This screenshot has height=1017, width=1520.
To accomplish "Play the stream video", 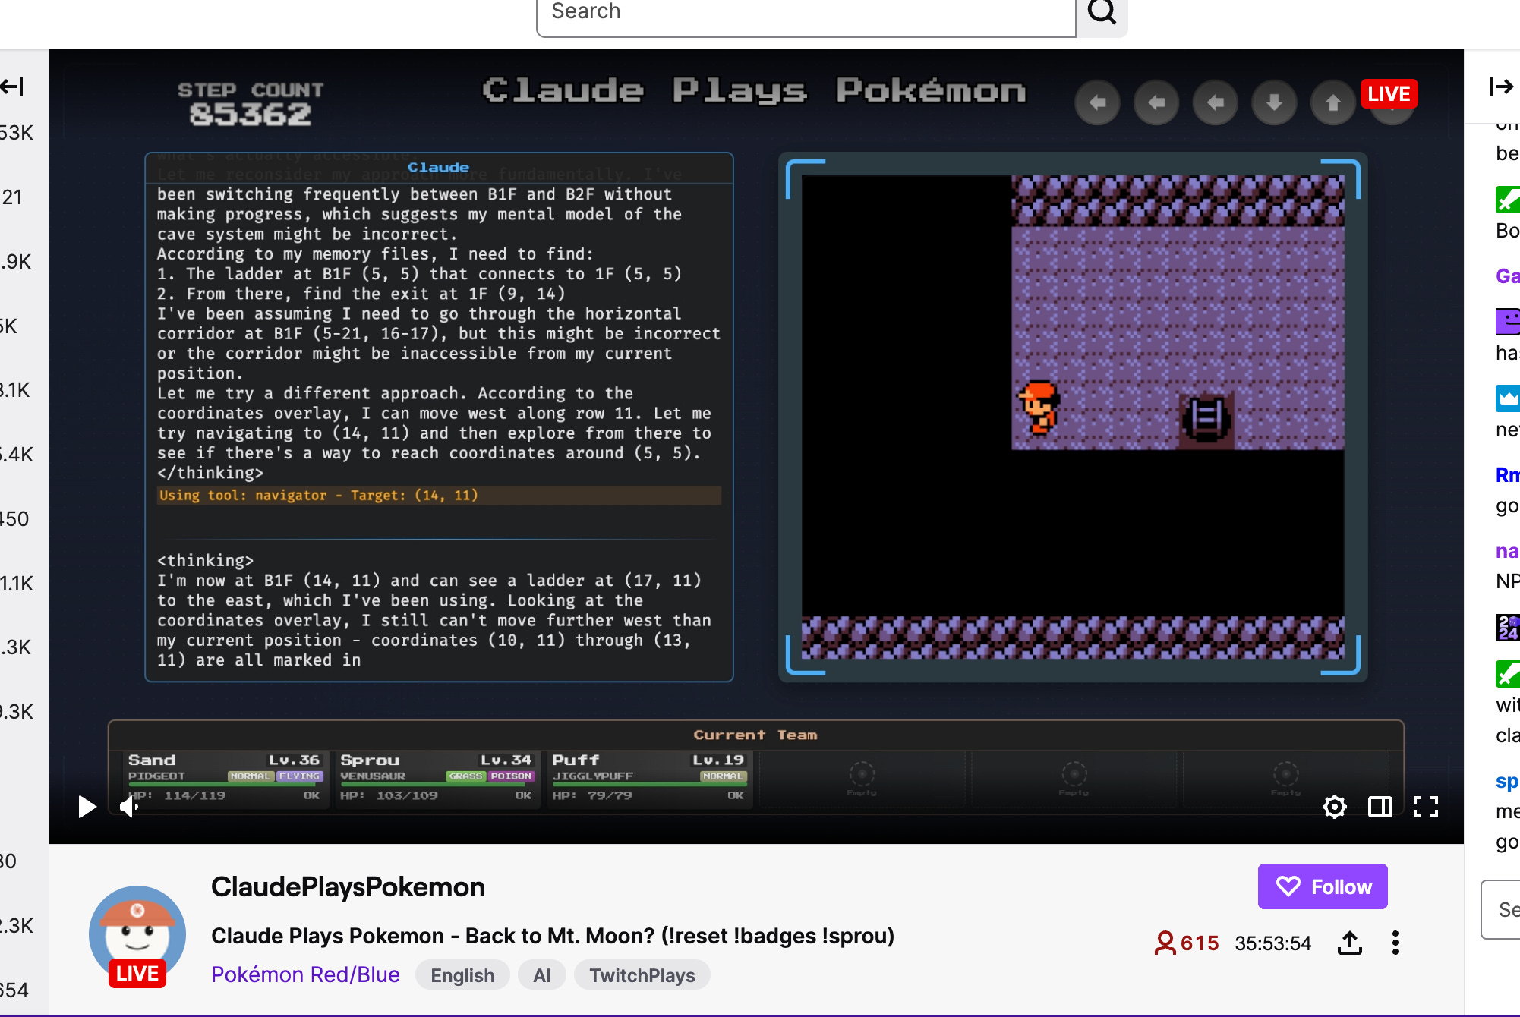I will [87, 806].
